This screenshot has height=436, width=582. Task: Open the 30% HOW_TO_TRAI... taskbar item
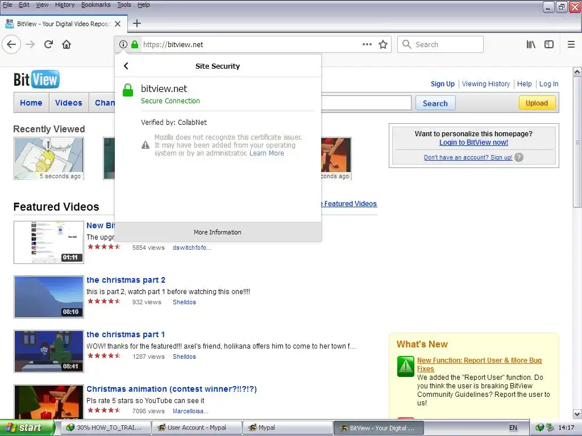tap(106, 428)
